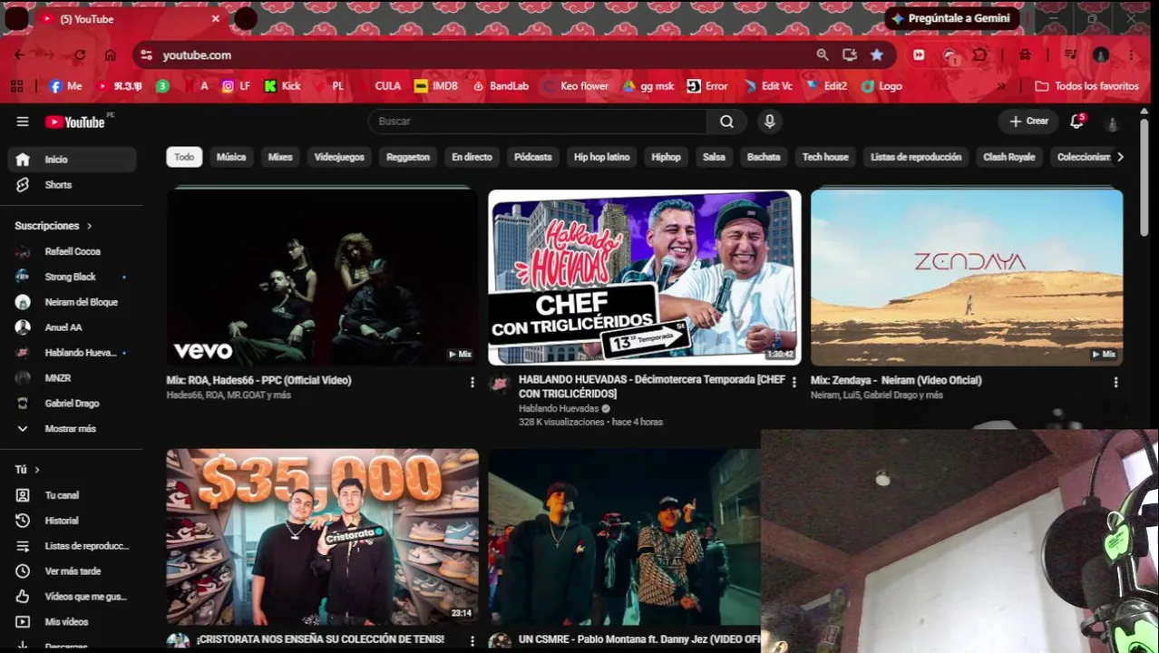Open more options for ROA Hades66 mix
The height and width of the screenshot is (653, 1159).
click(x=472, y=383)
